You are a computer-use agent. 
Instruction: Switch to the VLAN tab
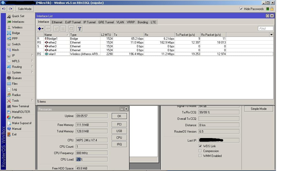click(x=120, y=22)
